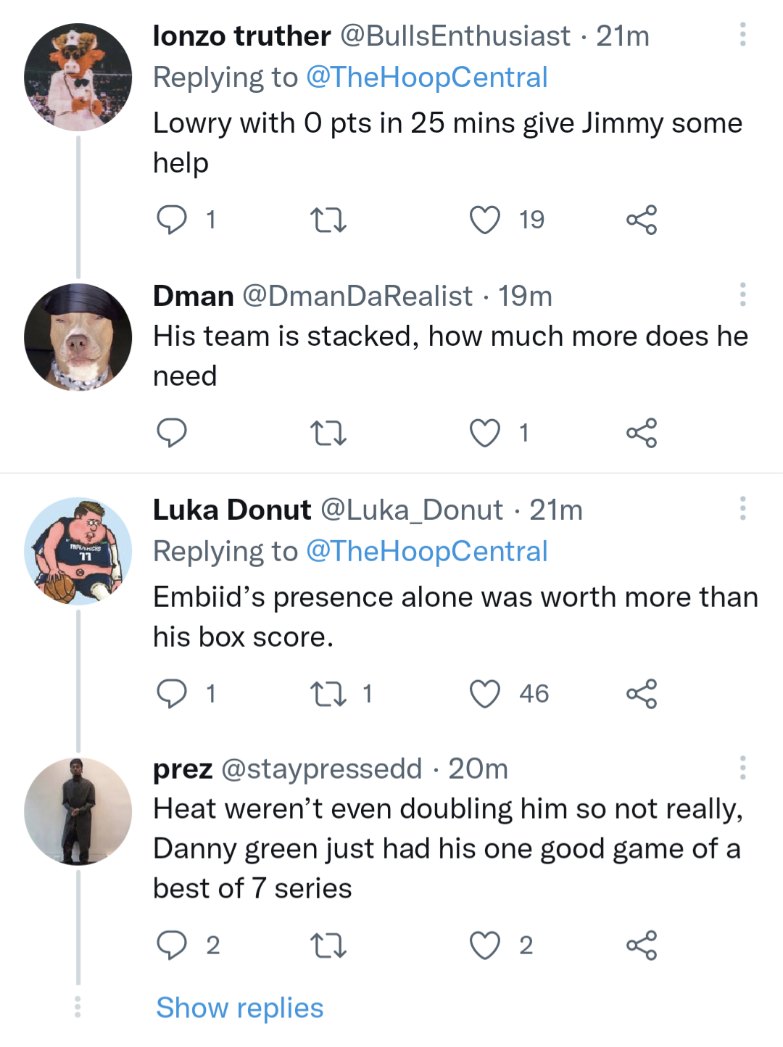783x1047 pixels.
Task: Like the lonzo truther tweet about Lowry
Action: click(x=485, y=220)
